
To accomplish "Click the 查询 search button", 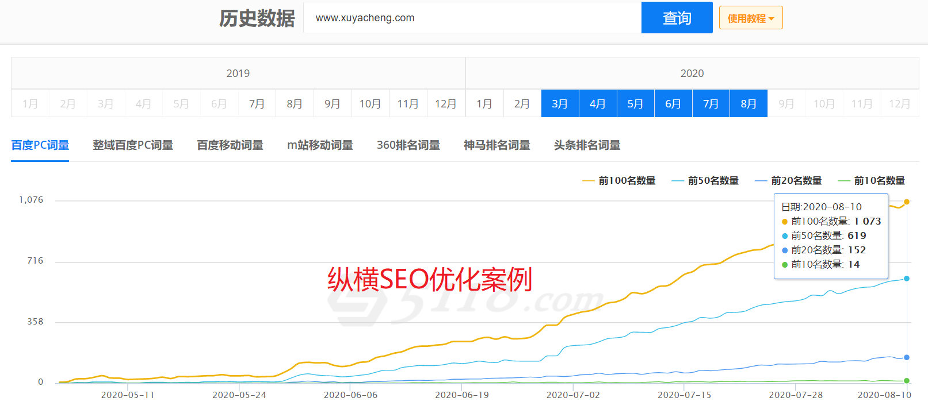I will pos(677,18).
